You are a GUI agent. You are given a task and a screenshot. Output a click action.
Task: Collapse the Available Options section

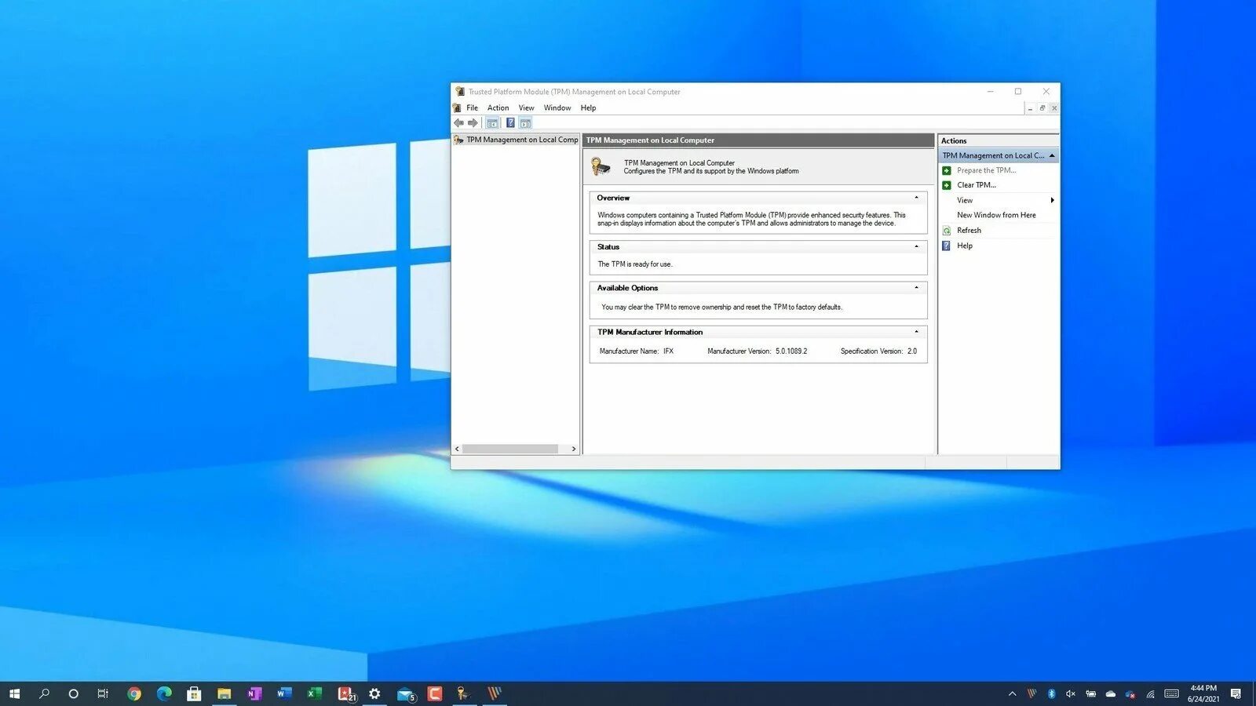click(916, 288)
